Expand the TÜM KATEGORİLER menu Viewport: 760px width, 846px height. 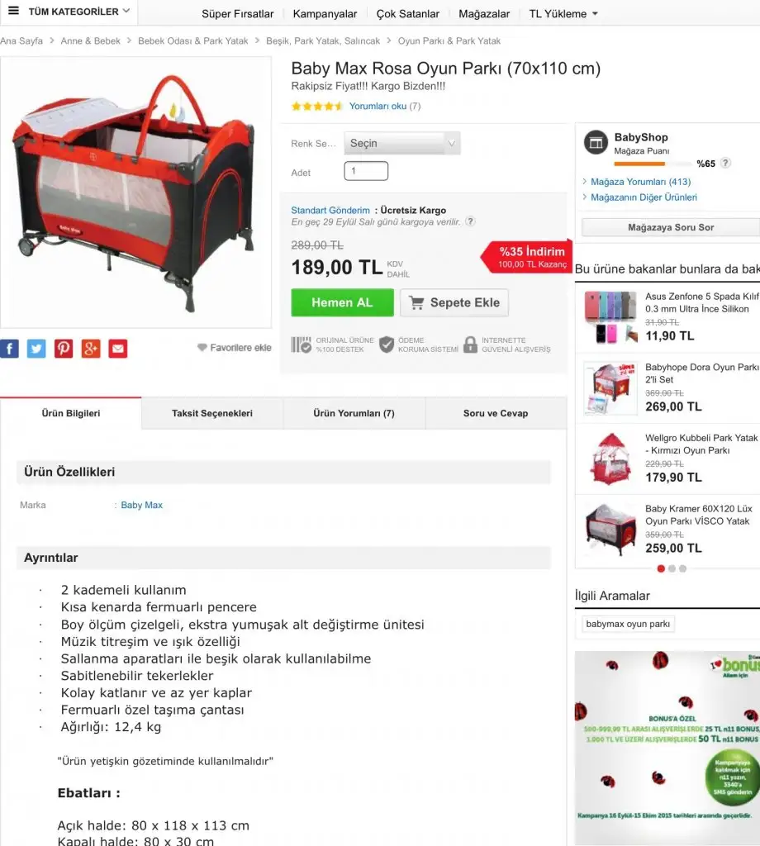pos(69,12)
